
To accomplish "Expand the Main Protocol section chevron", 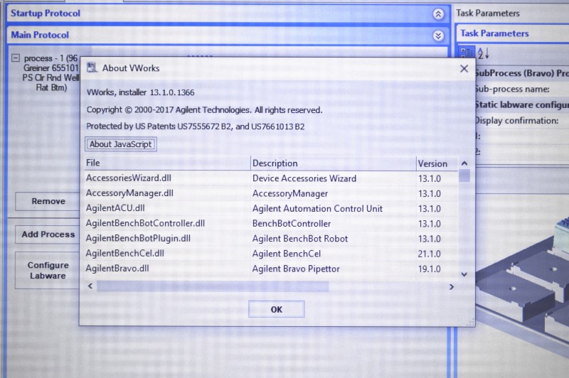I will pyautogui.click(x=438, y=36).
